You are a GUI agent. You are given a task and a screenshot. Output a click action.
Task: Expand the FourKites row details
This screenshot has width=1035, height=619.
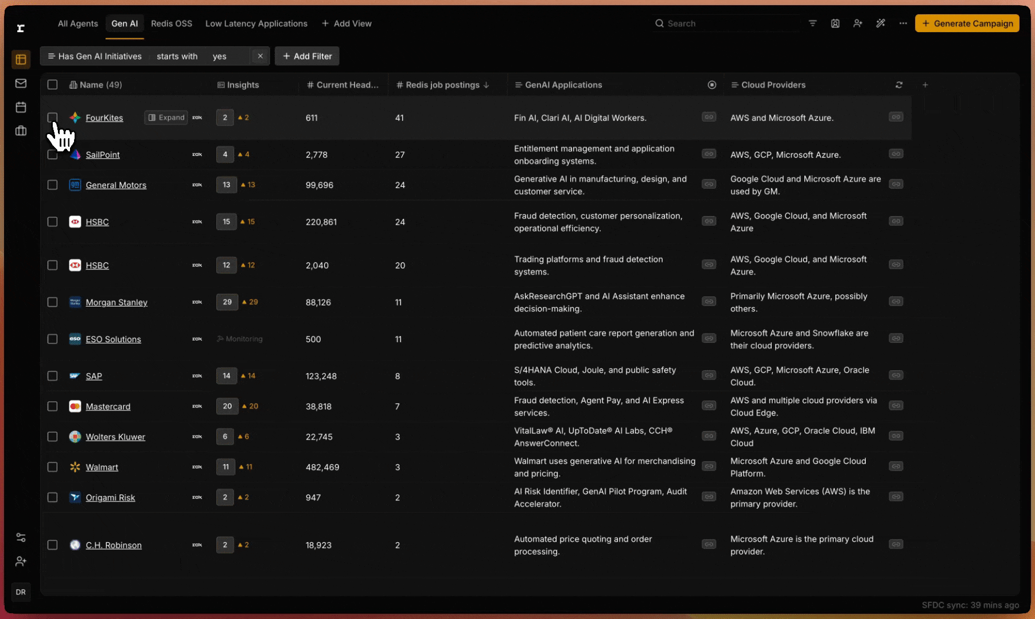(166, 117)
